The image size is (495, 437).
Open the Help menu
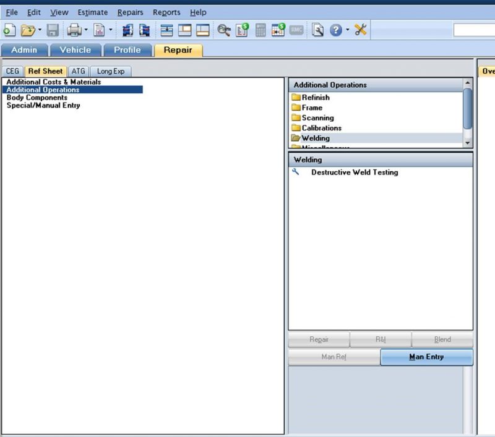198,12
